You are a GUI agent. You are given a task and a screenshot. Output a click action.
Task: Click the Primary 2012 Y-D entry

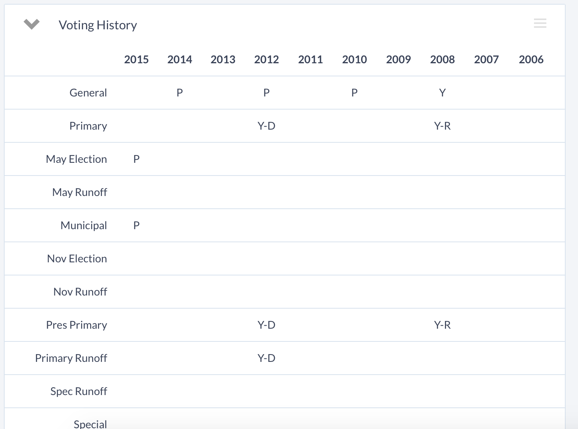266,126
